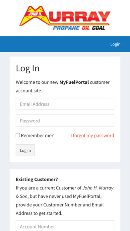Click the "Welcome to our new" text
Image resolution: width=130 pixels, height=231 pixels.
[37, 82]
